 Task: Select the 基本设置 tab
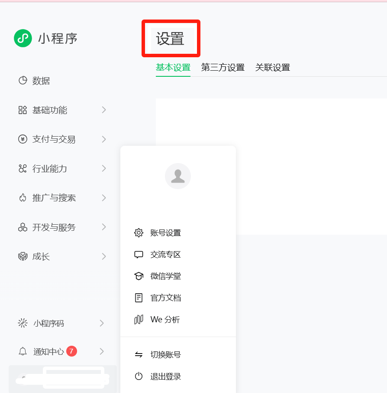pyautogui.click(x=173, y=67)
